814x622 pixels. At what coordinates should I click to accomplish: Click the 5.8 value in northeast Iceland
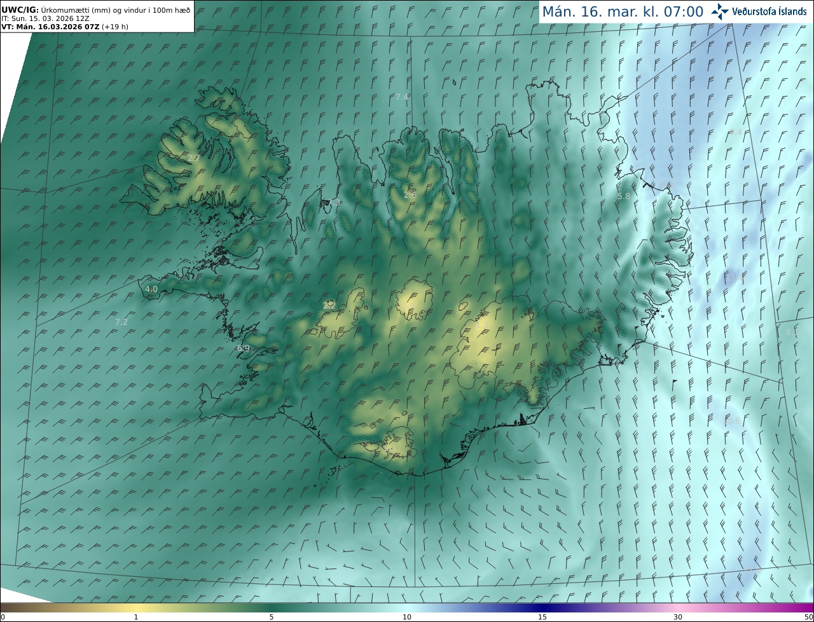[x=624, y=197]
